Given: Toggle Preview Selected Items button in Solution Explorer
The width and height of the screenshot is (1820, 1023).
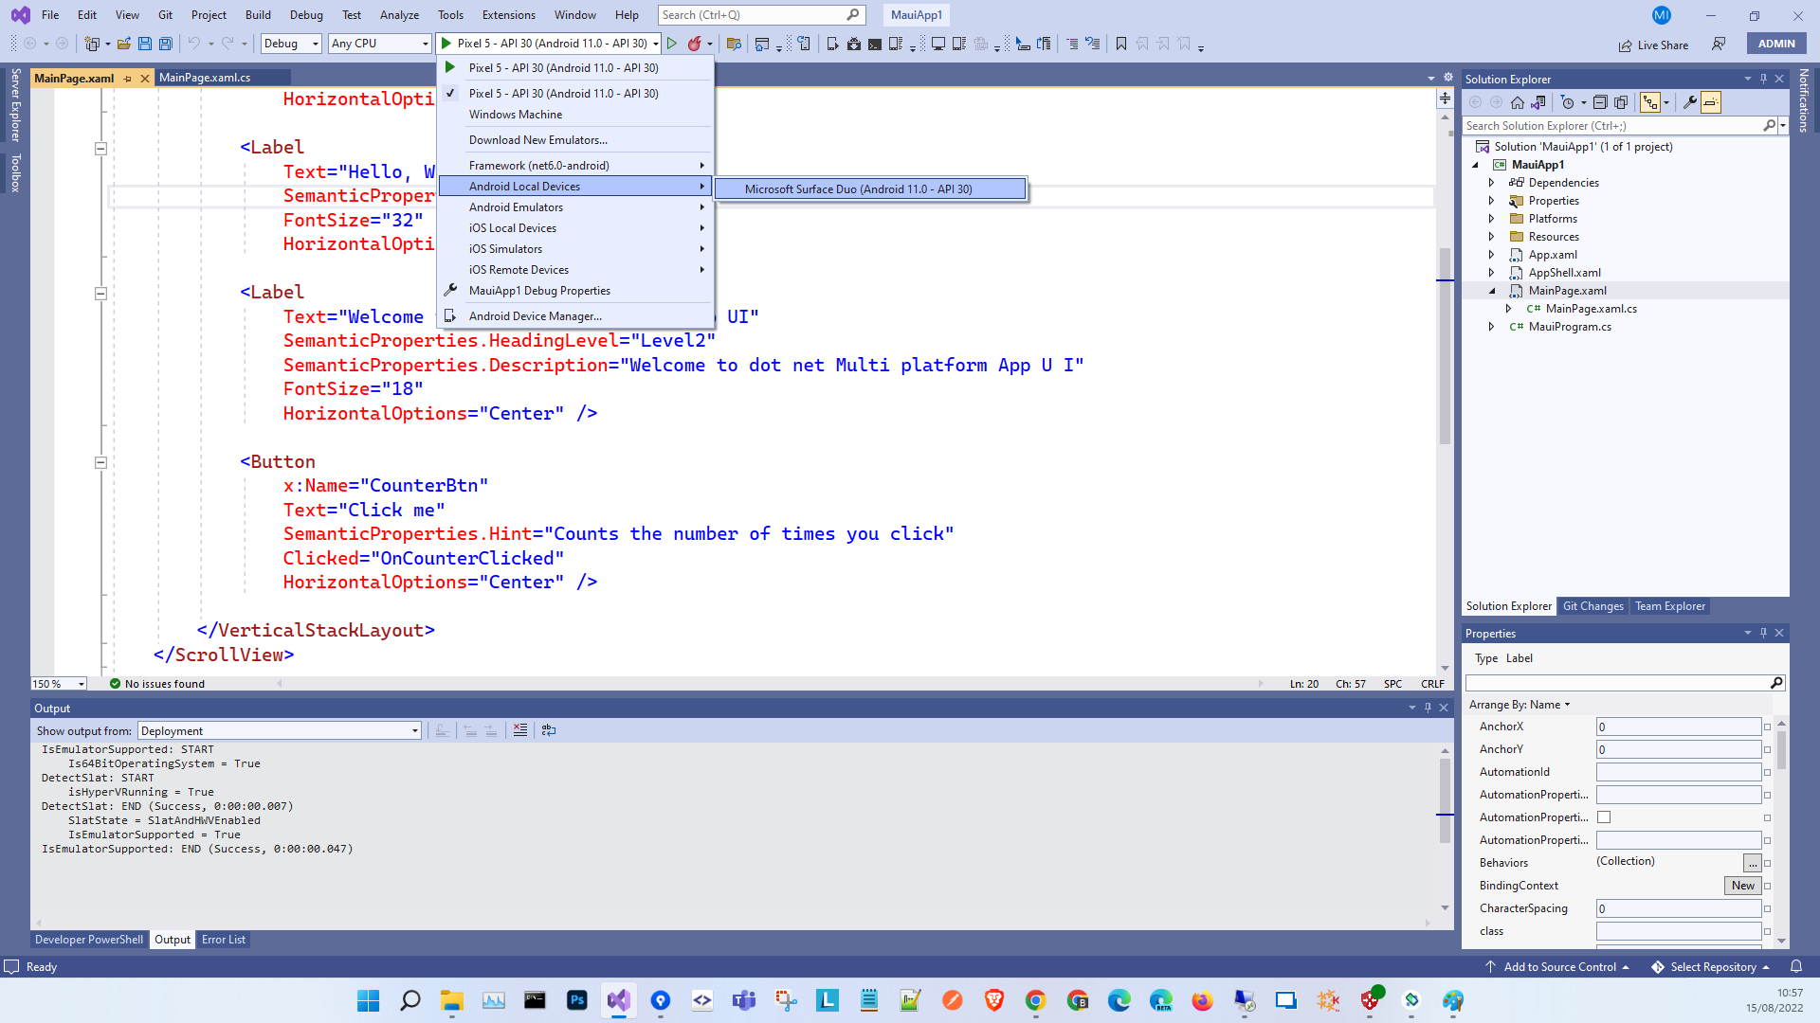Looking at the screenshot, I should [x=1711, y=102].
